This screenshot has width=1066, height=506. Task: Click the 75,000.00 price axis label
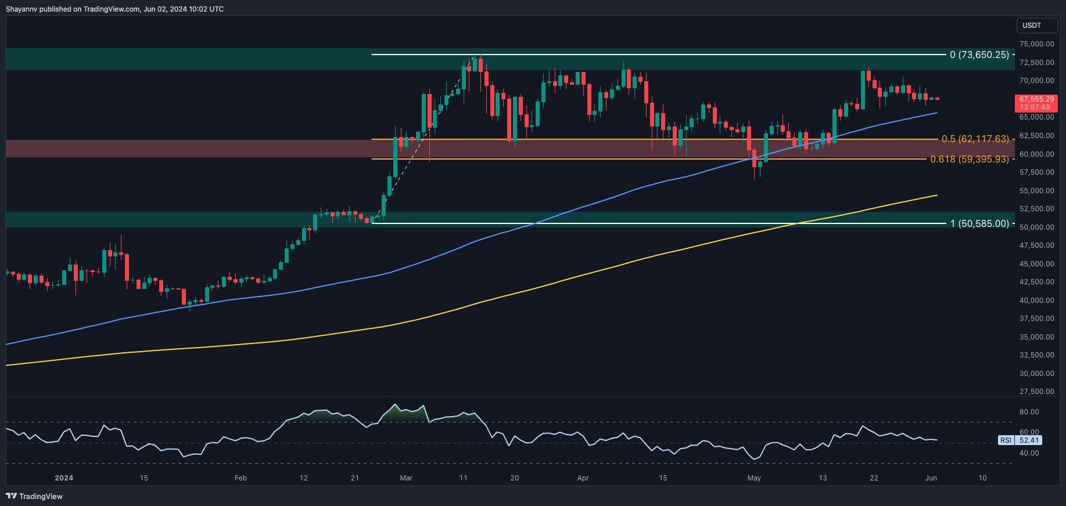pos(1036,44)
